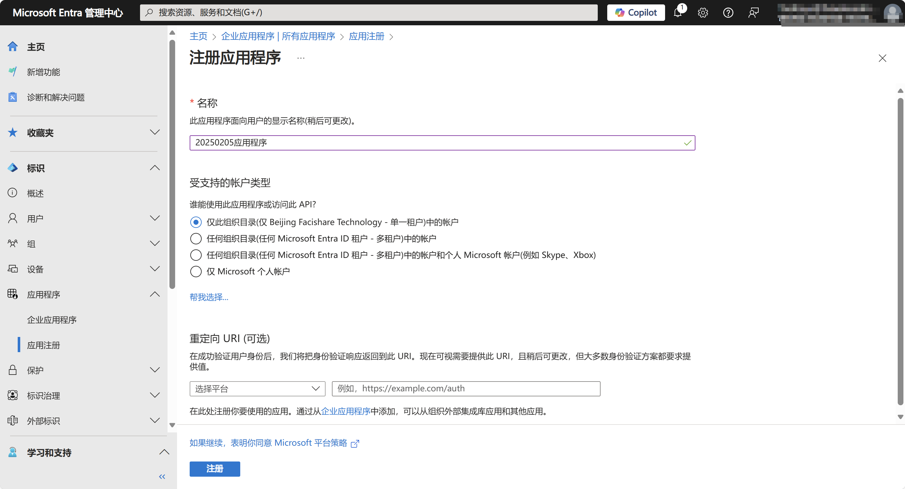Image resolution: width=905 pixels, height=489 pixels.
Task: Click the 诊断和解决问题 icon
Action: pos(13,97)
